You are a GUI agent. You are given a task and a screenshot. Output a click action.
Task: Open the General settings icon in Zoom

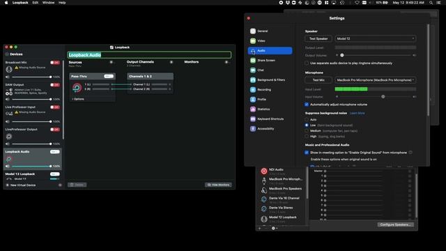(253, 31)
